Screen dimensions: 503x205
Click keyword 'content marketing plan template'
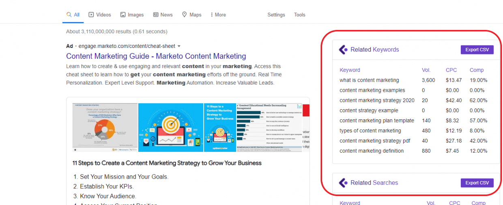(377, 121)
